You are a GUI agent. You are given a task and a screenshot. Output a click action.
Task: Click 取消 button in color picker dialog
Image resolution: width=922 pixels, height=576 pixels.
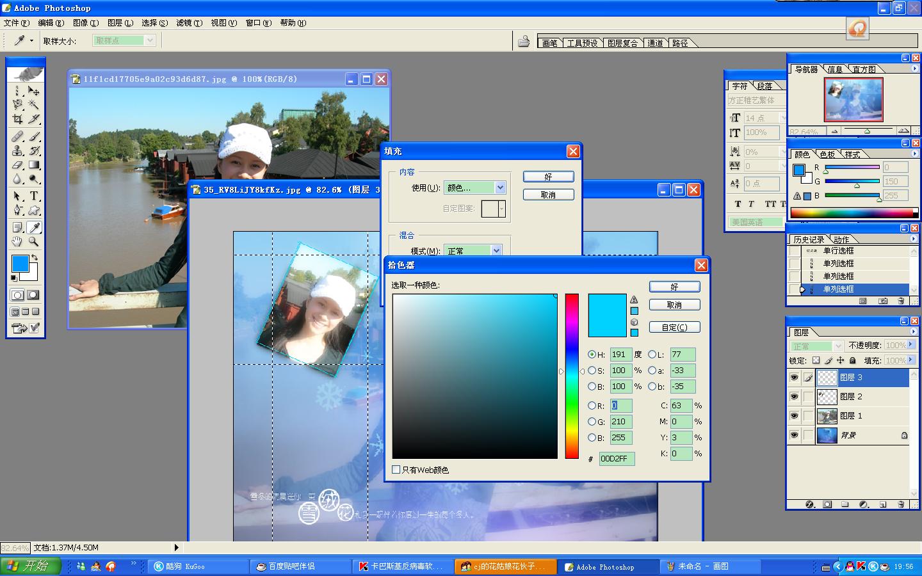tap(675, 305)
